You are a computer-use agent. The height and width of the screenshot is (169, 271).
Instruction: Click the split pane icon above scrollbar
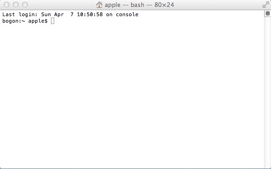pyautogui.click(x=268, y=13)
